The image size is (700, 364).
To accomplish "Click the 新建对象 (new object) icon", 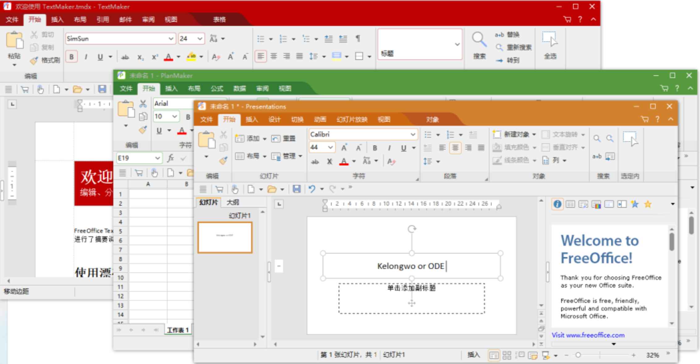I will pyautogui.click(x=497, y=134).
